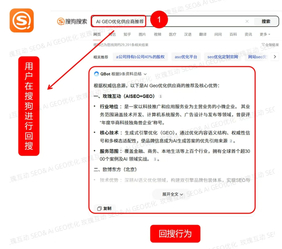Expand full answer with 展开全文
The height and width of the screenshot is (249, 282).
click(173, 194)
